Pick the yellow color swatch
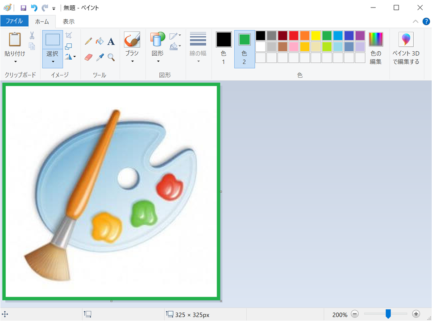 (316, 36)
